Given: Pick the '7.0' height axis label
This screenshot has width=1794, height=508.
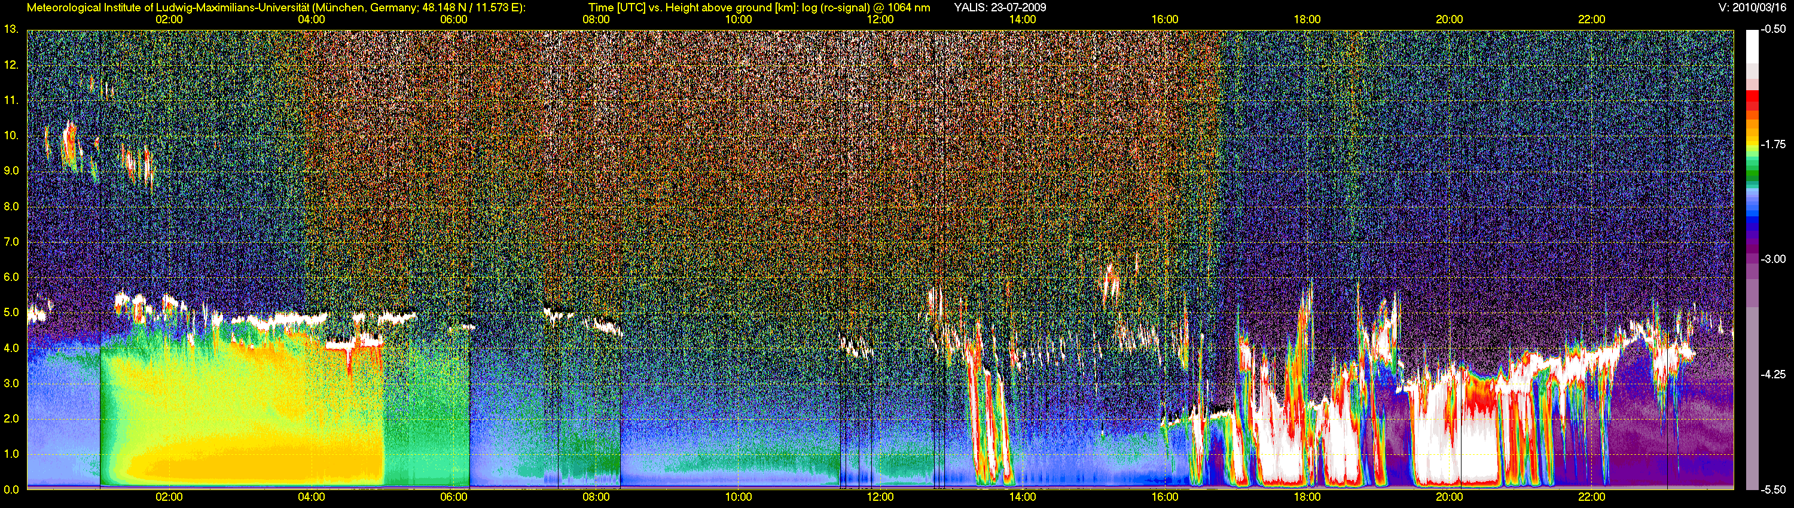Looking at the screenshot, I should click(11, 241).
